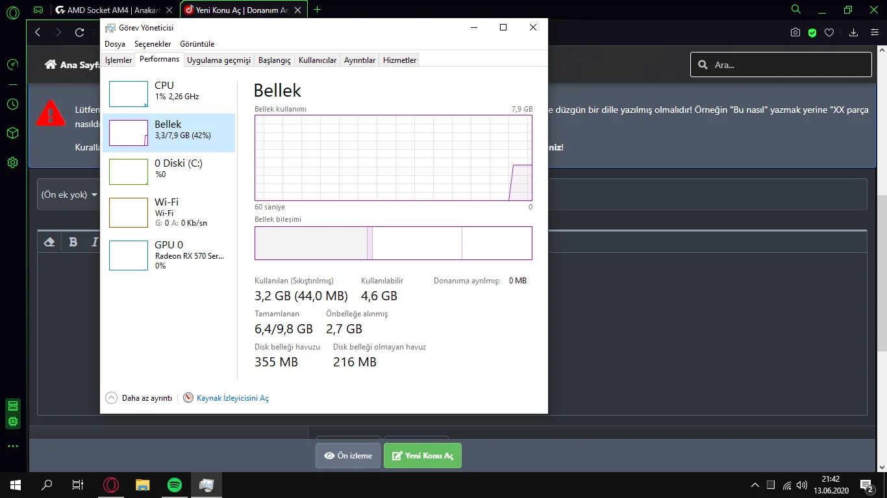Viewport: 887px width, 498px height.
Task: Open the browser downloads icon
Action: click(x=854, y=32)
